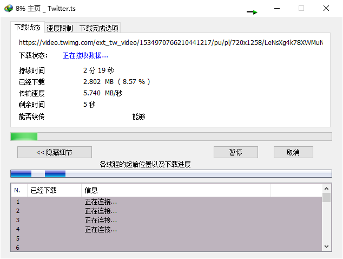
Task: Select thread row 3 in the list
Action: pos(167,220)
